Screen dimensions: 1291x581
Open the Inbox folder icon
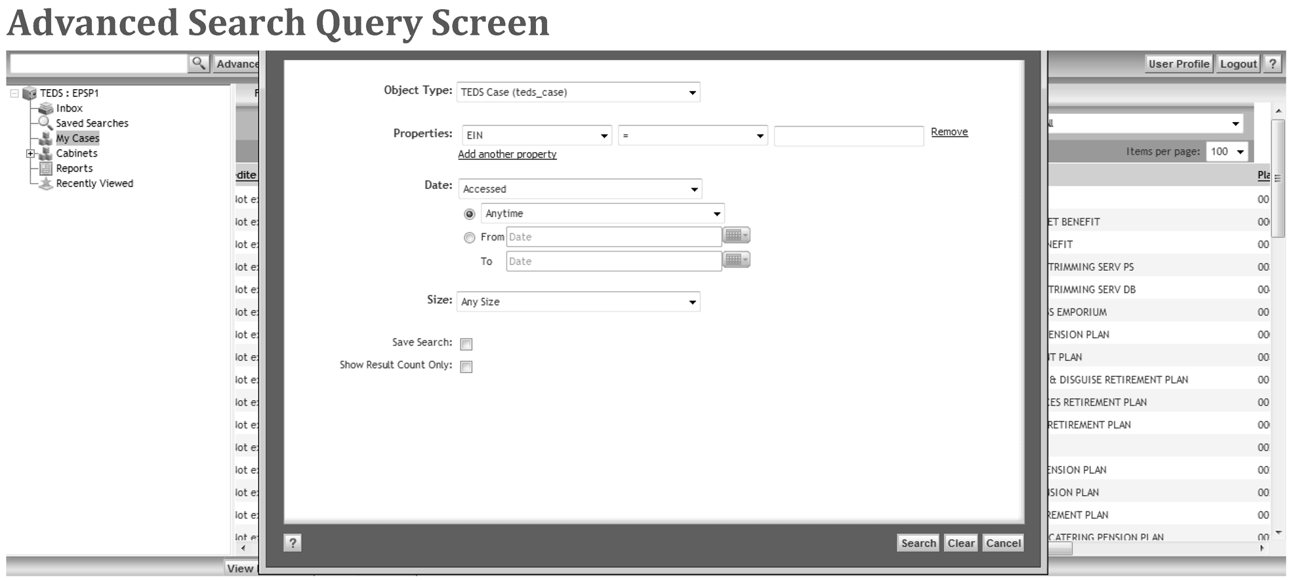(45, 108)
